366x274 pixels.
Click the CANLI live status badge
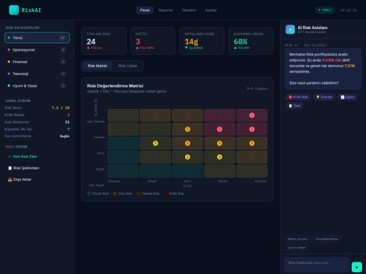tap(325, 10)
